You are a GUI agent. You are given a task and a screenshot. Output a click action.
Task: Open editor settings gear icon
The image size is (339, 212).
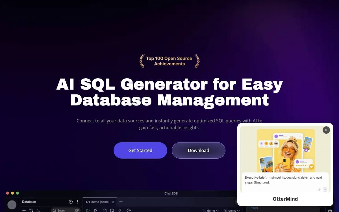(x=129, y=210)
